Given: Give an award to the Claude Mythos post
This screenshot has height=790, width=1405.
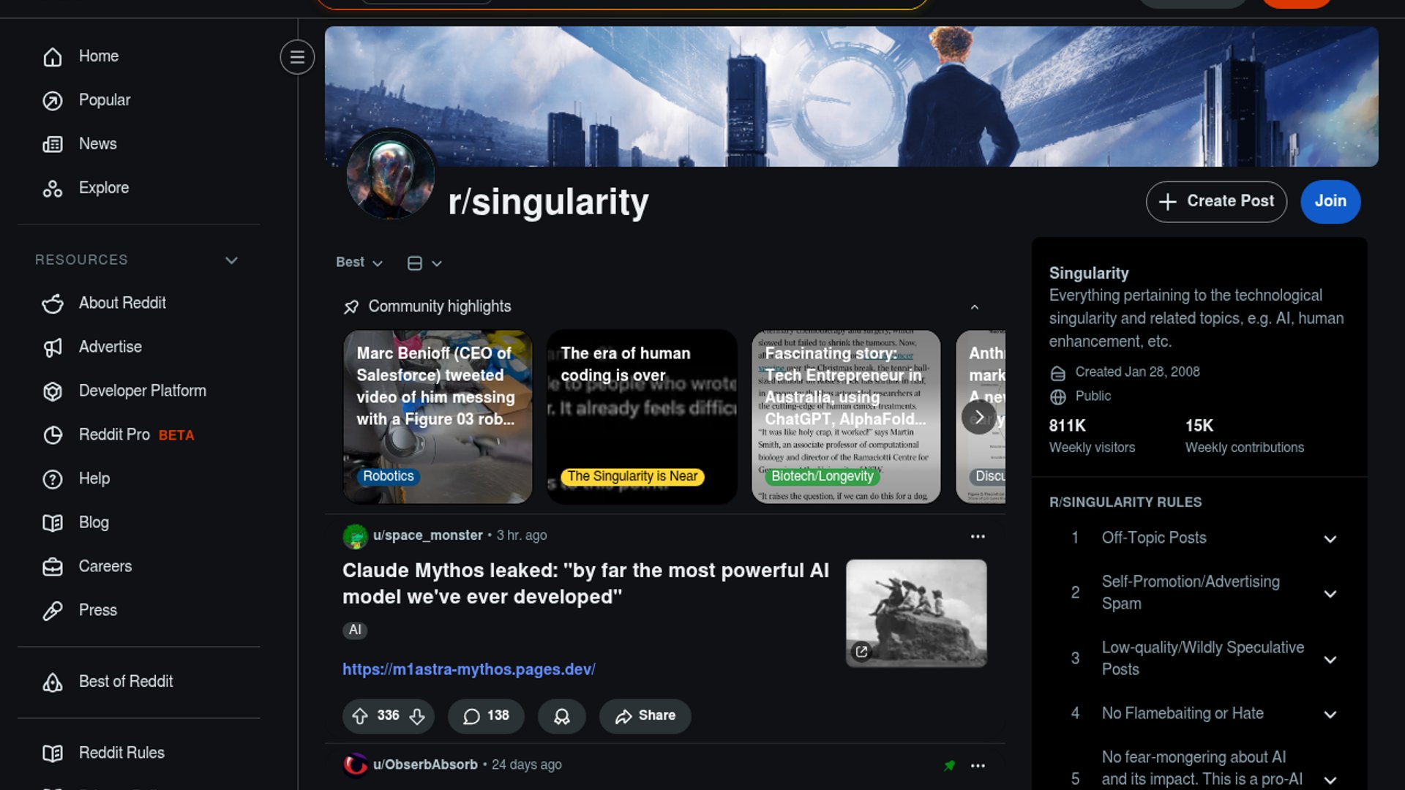Looking at the screenshot, I should pos(562,716).
